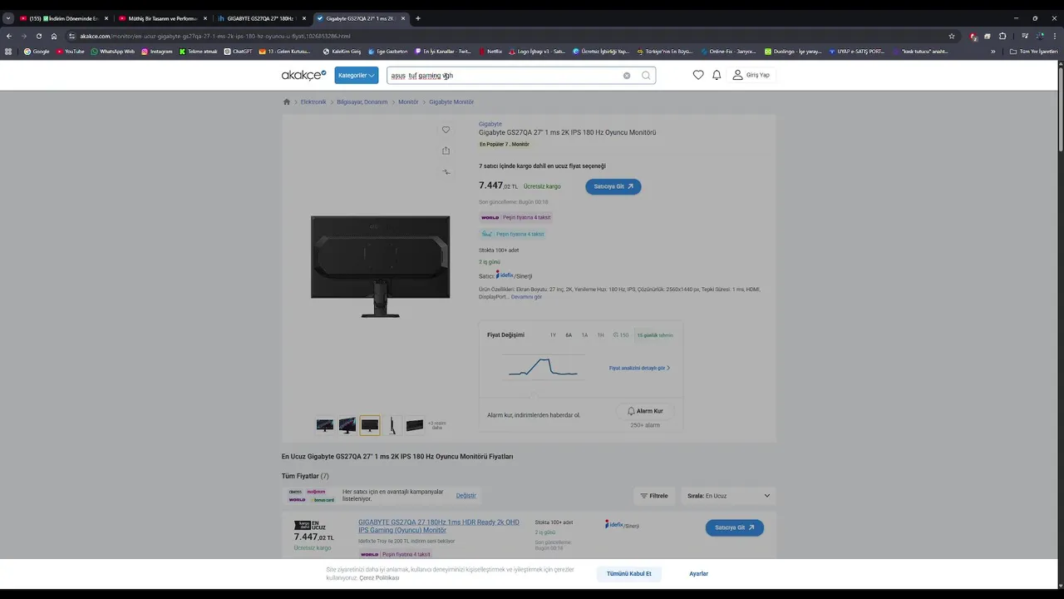Open the YouTube bookmark

pyautogui.click(x=71, y=52)
